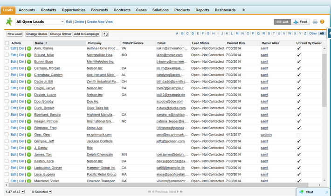Switch to the Dashboards tab

click(225, 10)
